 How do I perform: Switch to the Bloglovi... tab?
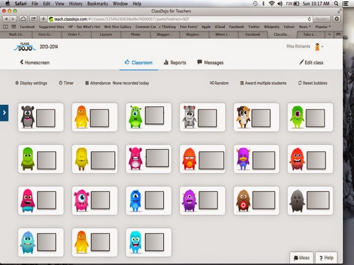point(194,34)
